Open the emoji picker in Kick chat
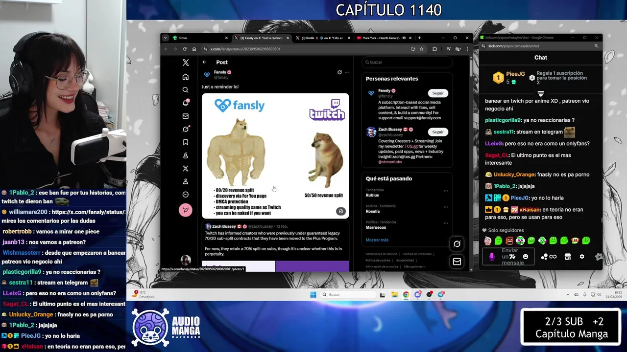 (526, 257)
